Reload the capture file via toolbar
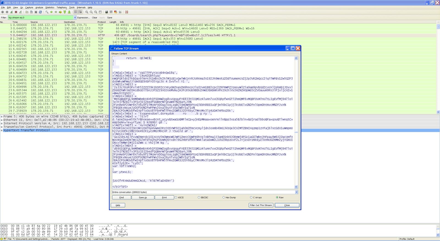This screenshot has width=440, height=241. 40,12
